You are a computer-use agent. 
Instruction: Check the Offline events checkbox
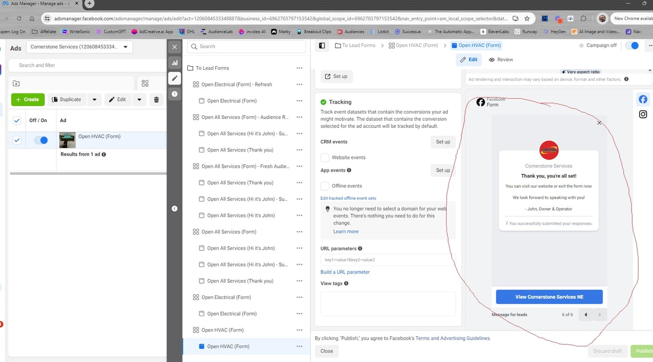(x=324, y=186)
